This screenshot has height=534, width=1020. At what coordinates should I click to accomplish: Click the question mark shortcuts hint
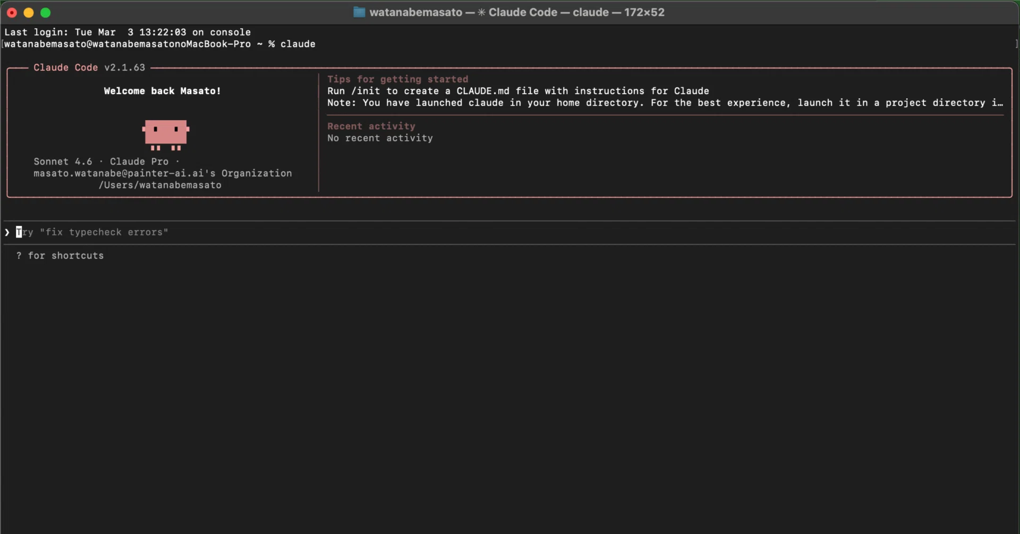pos(60,256)
